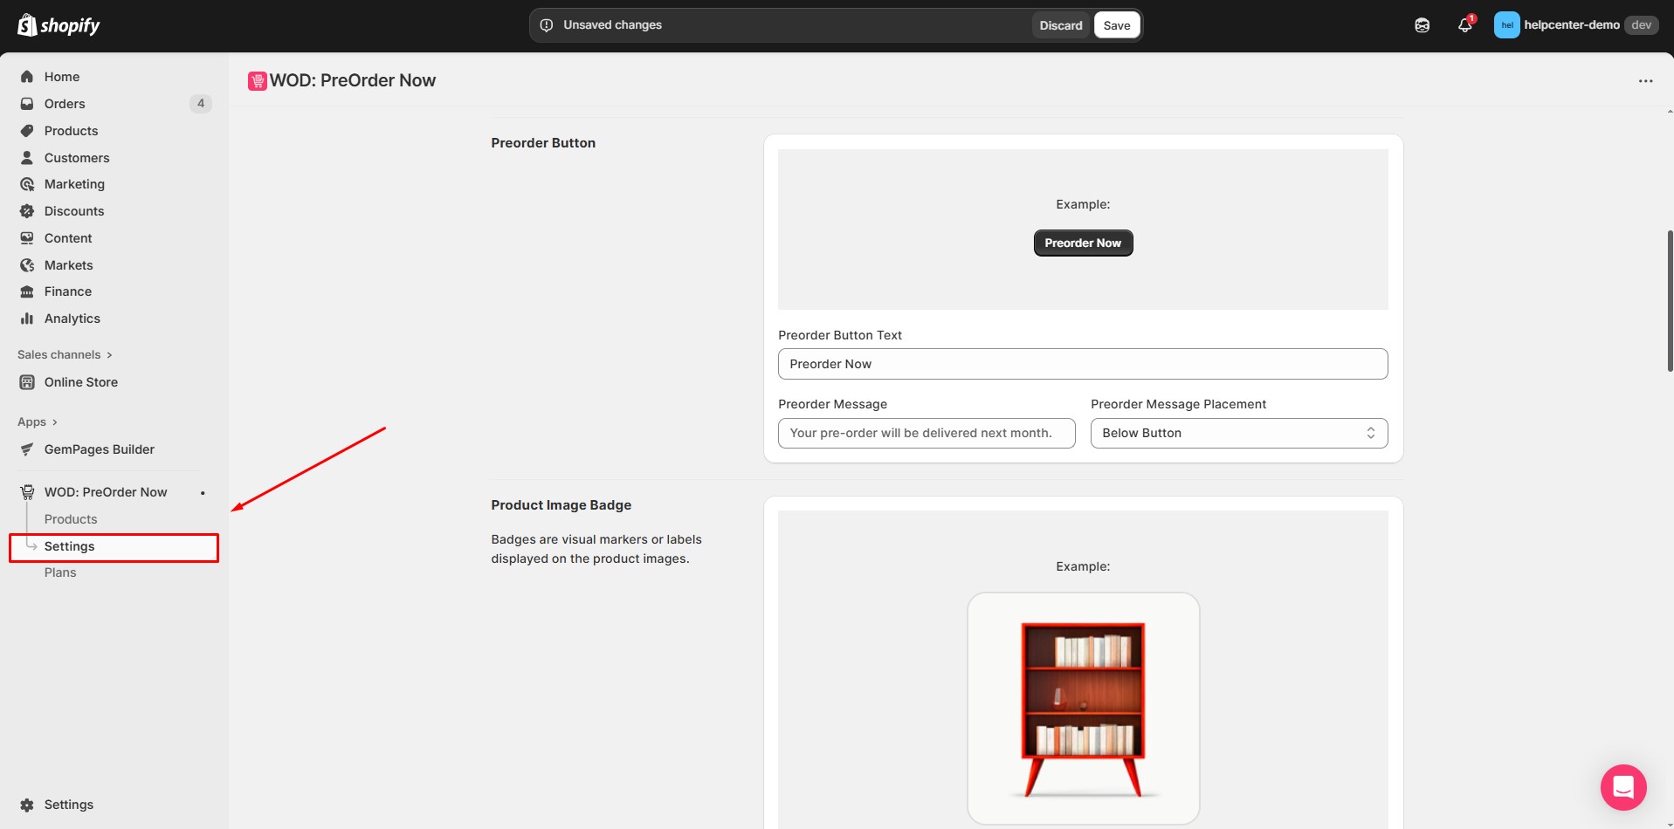Expand the Sales channels section

point(65,355)
